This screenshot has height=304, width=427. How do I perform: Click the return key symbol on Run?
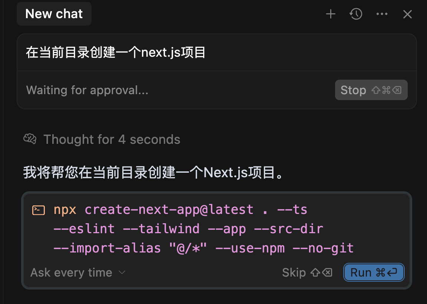[x=392, y=273]
